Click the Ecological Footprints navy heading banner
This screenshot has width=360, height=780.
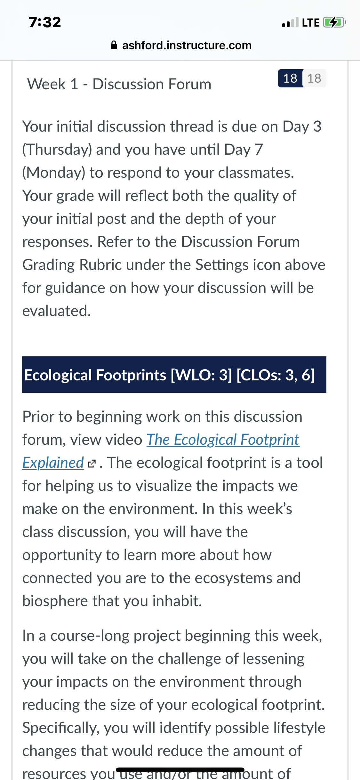(174, 375)
